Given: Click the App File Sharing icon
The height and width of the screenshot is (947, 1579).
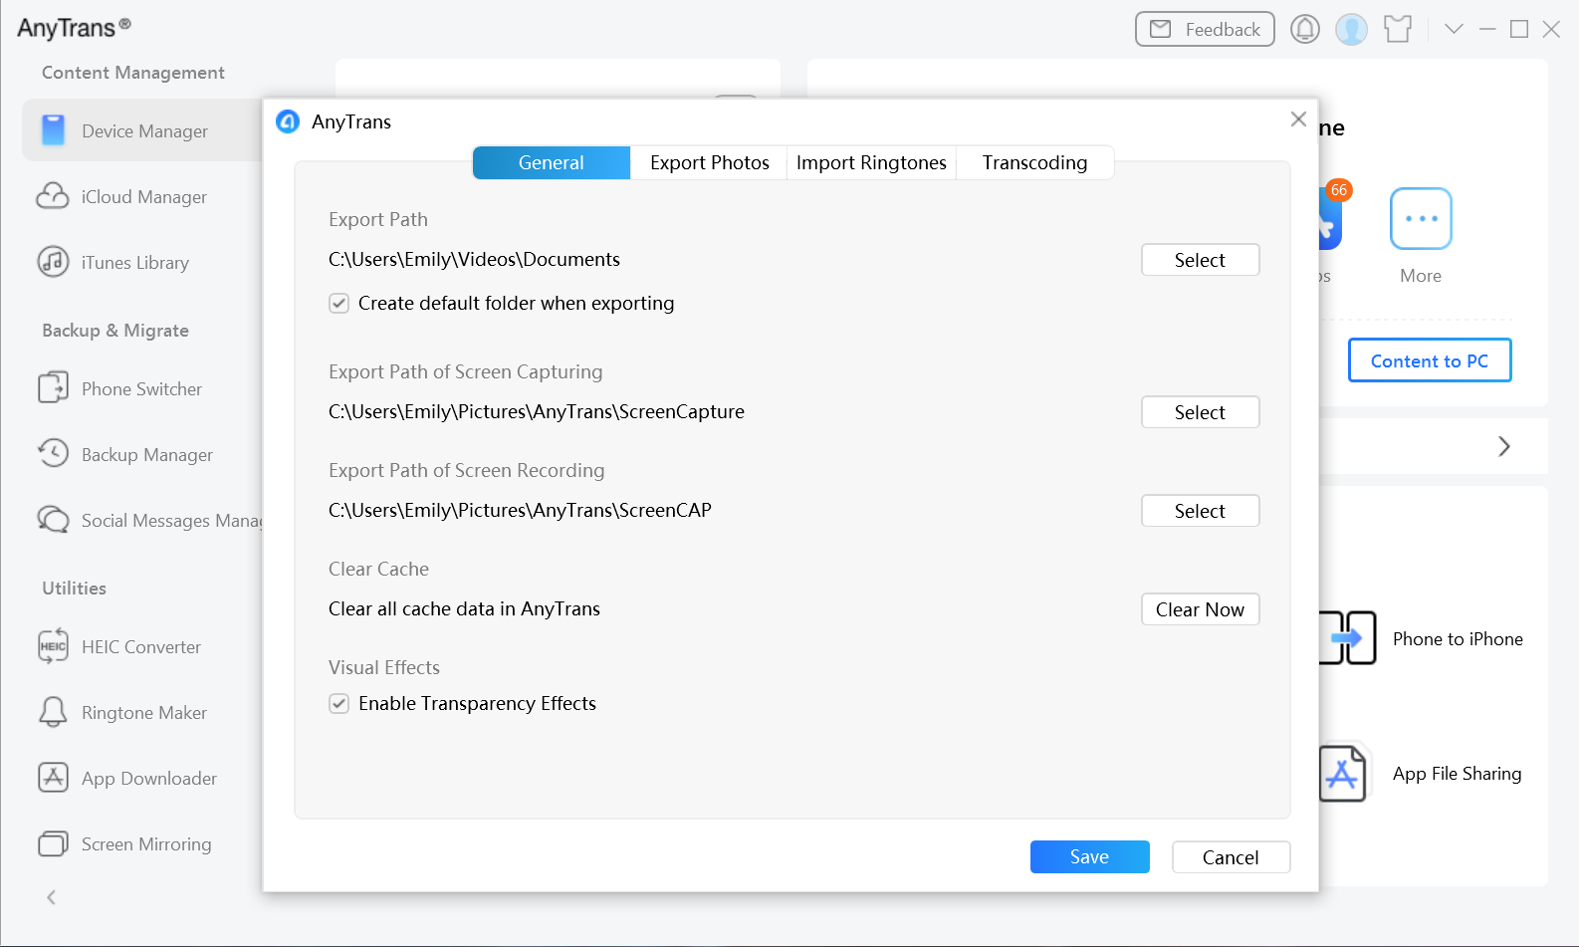Looking at the screenshot, I should [x=1343, y=773].
